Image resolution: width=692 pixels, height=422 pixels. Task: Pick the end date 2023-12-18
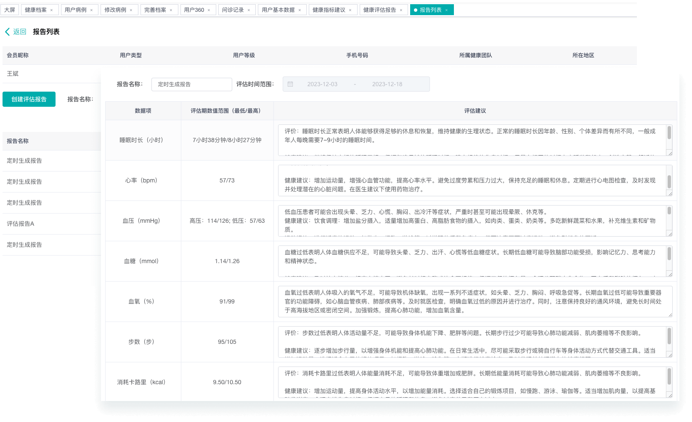[387, 84]
